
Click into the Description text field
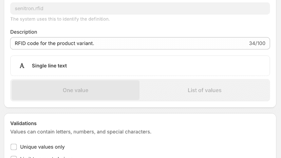[x=140, y=43]
